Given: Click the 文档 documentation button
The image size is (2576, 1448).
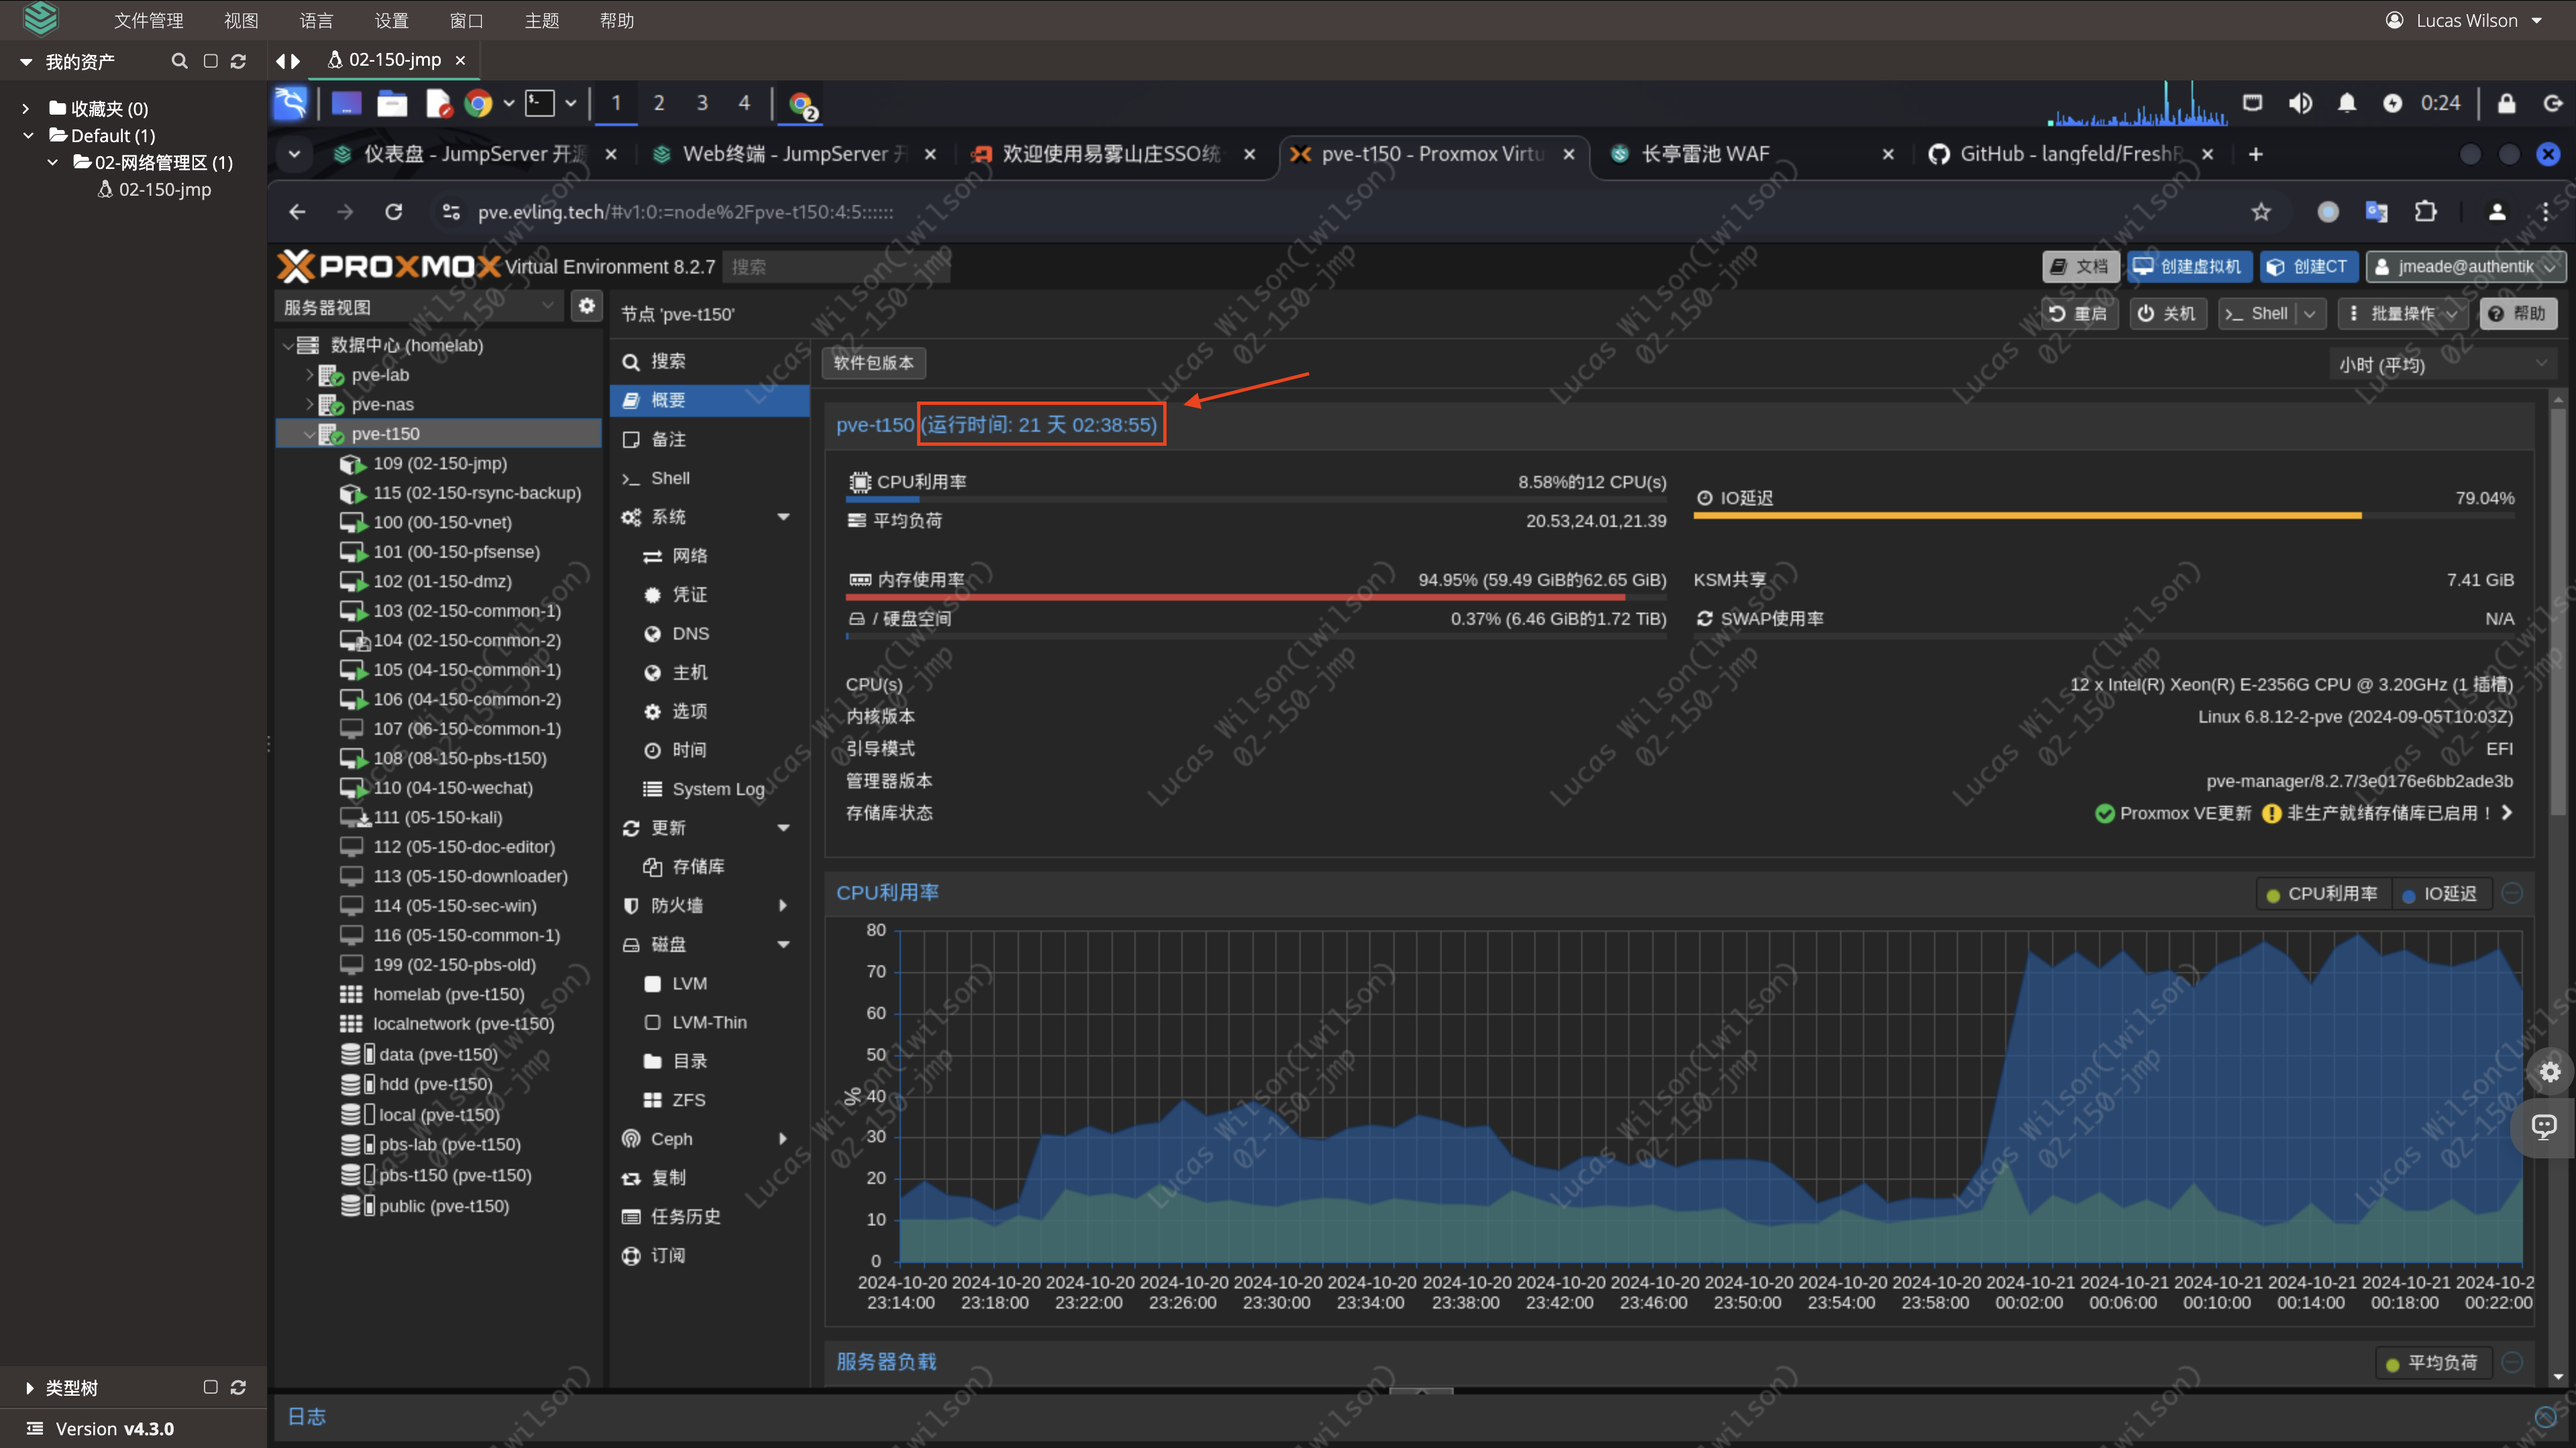Looking at the screenshot, I should point(2080,267).
